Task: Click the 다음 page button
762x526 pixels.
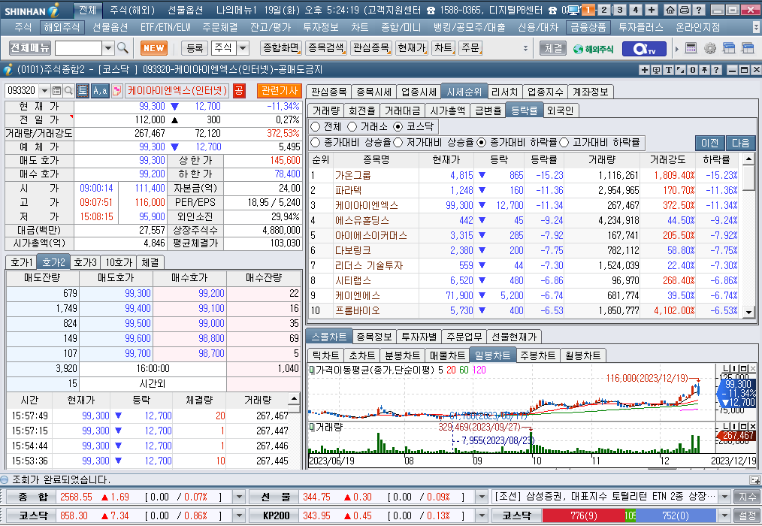Action: (x=741, y=143)
